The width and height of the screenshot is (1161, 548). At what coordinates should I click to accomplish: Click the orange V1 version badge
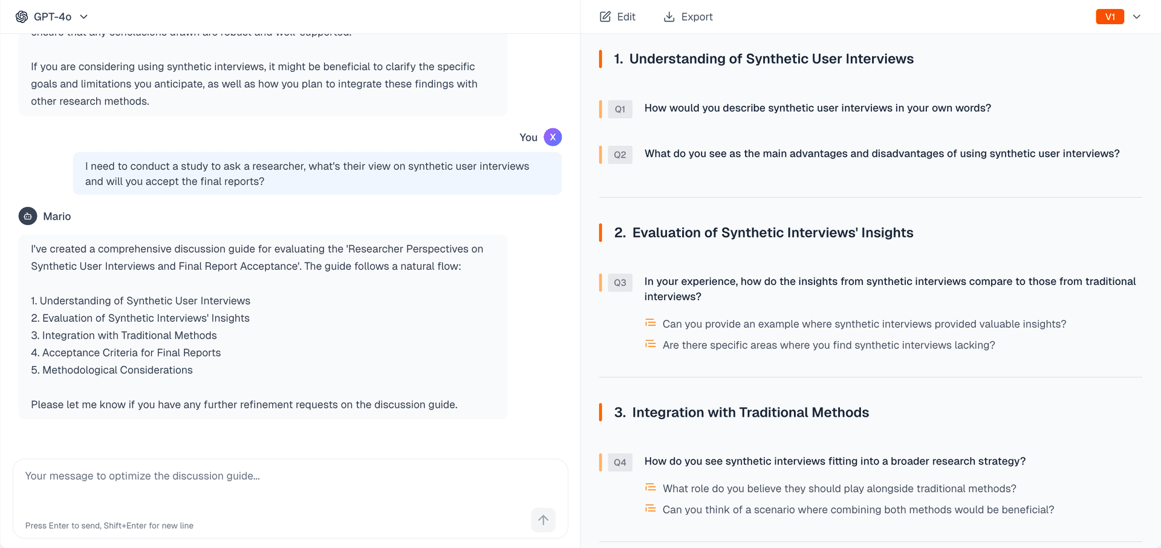[1110, 16]
